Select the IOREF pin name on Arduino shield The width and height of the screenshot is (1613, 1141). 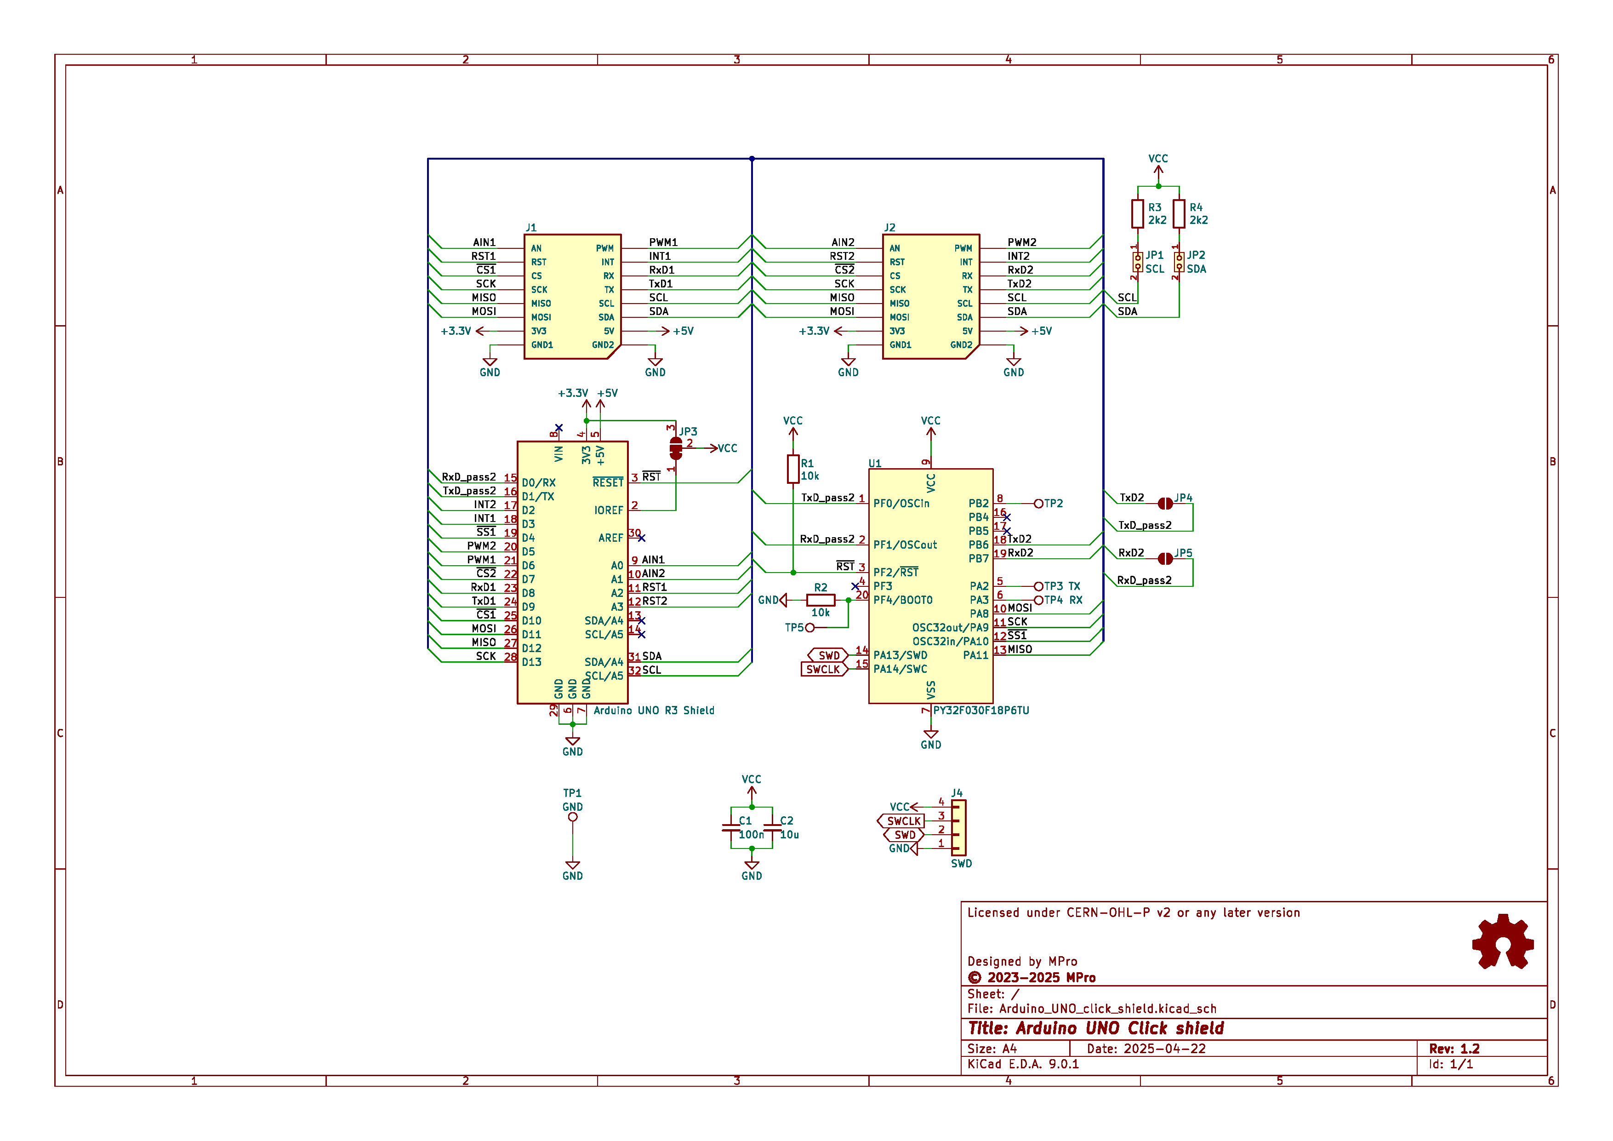[609, 510]
